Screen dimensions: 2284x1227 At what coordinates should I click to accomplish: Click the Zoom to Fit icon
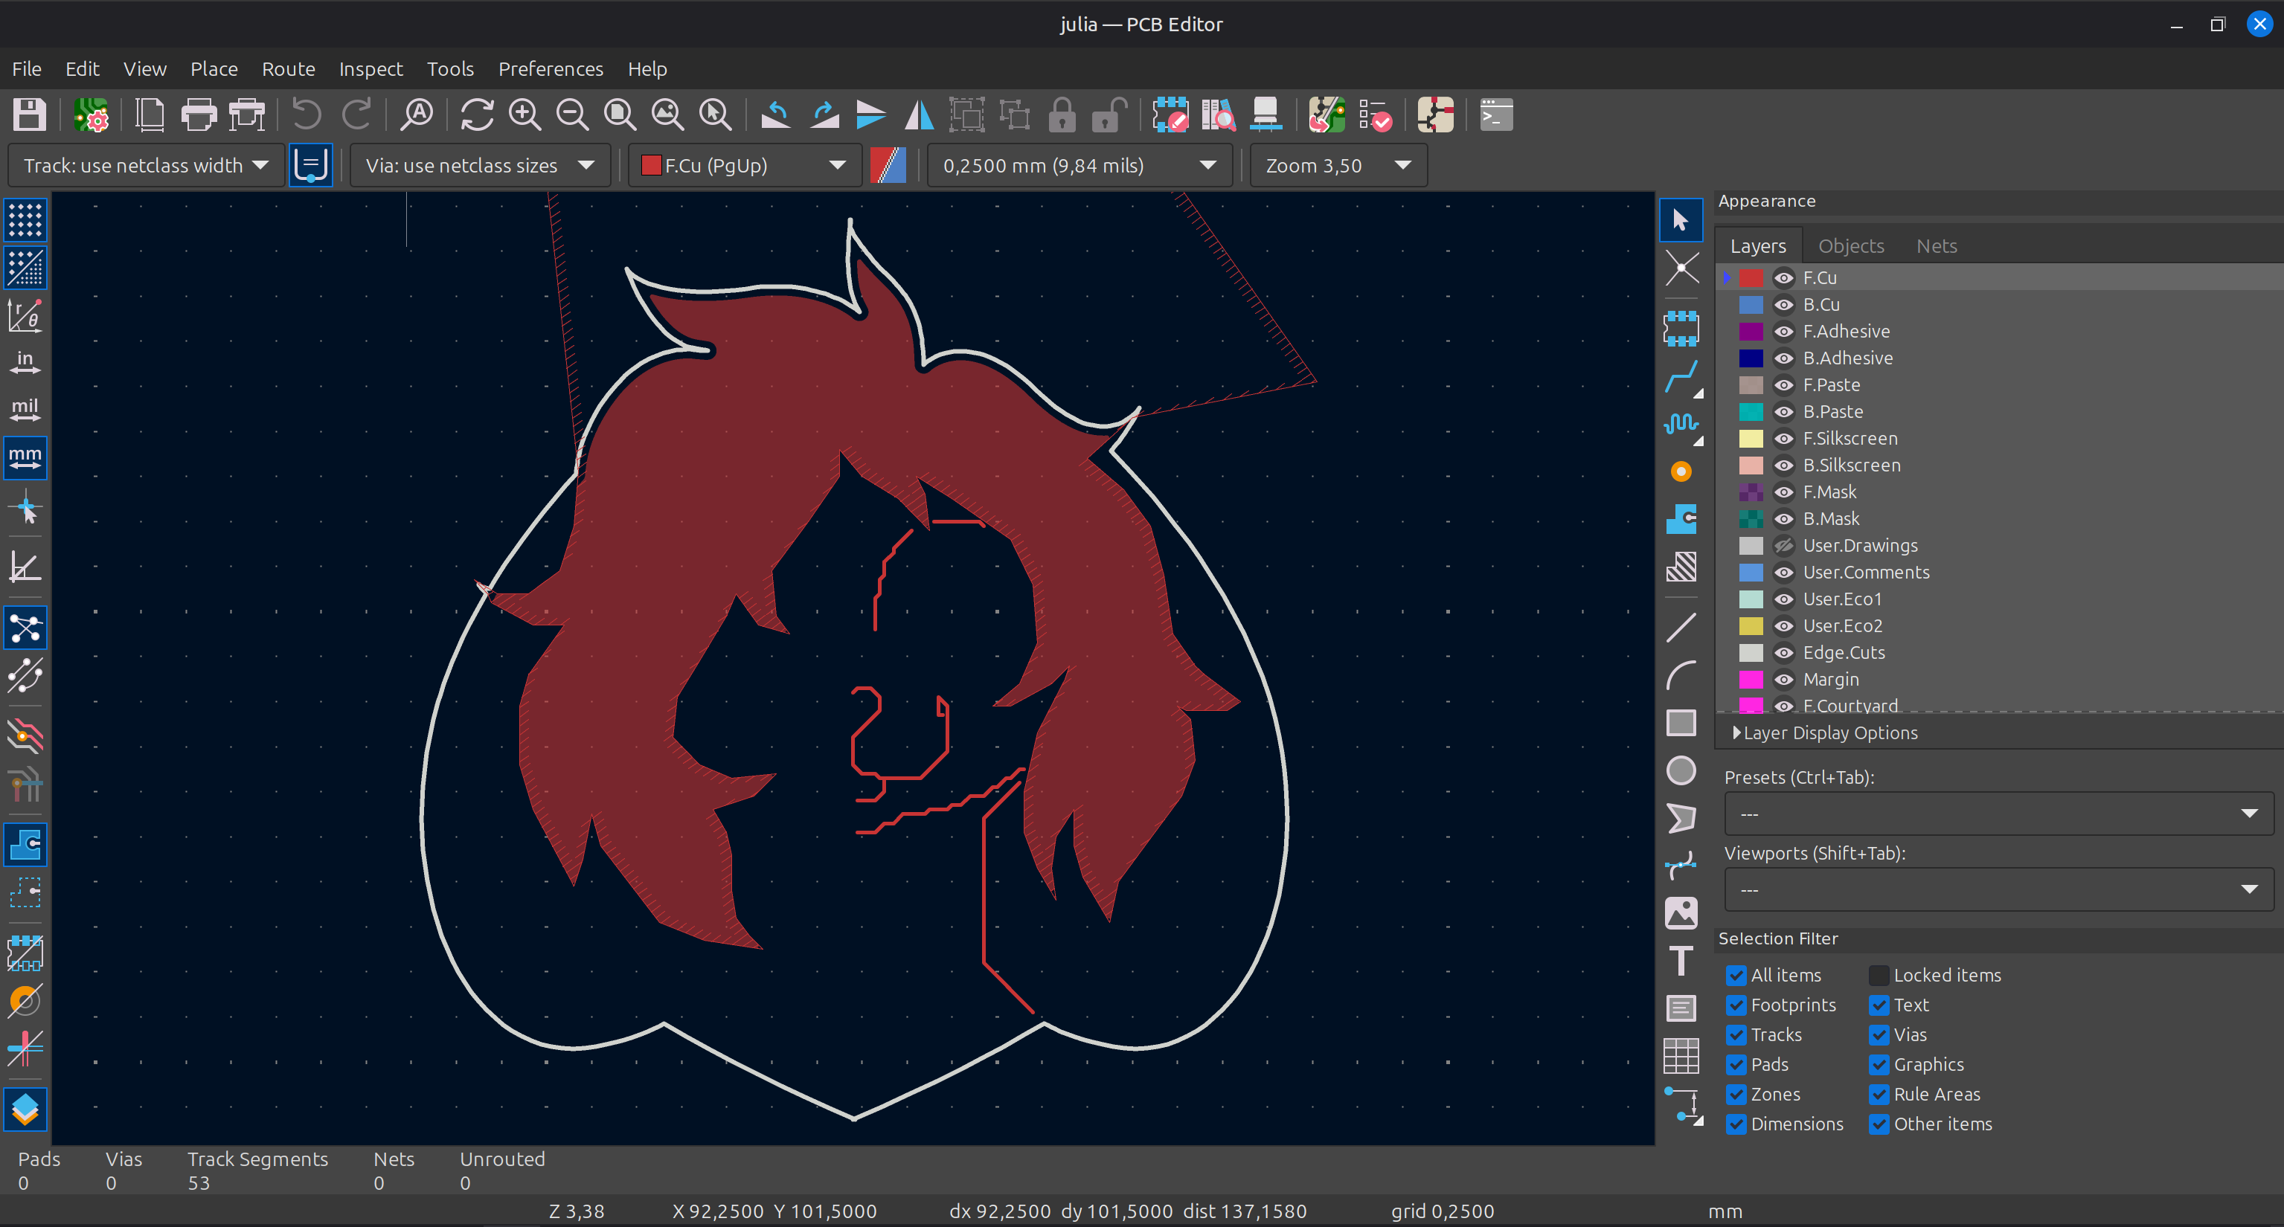pyautogui.click(x=619, y=115)
